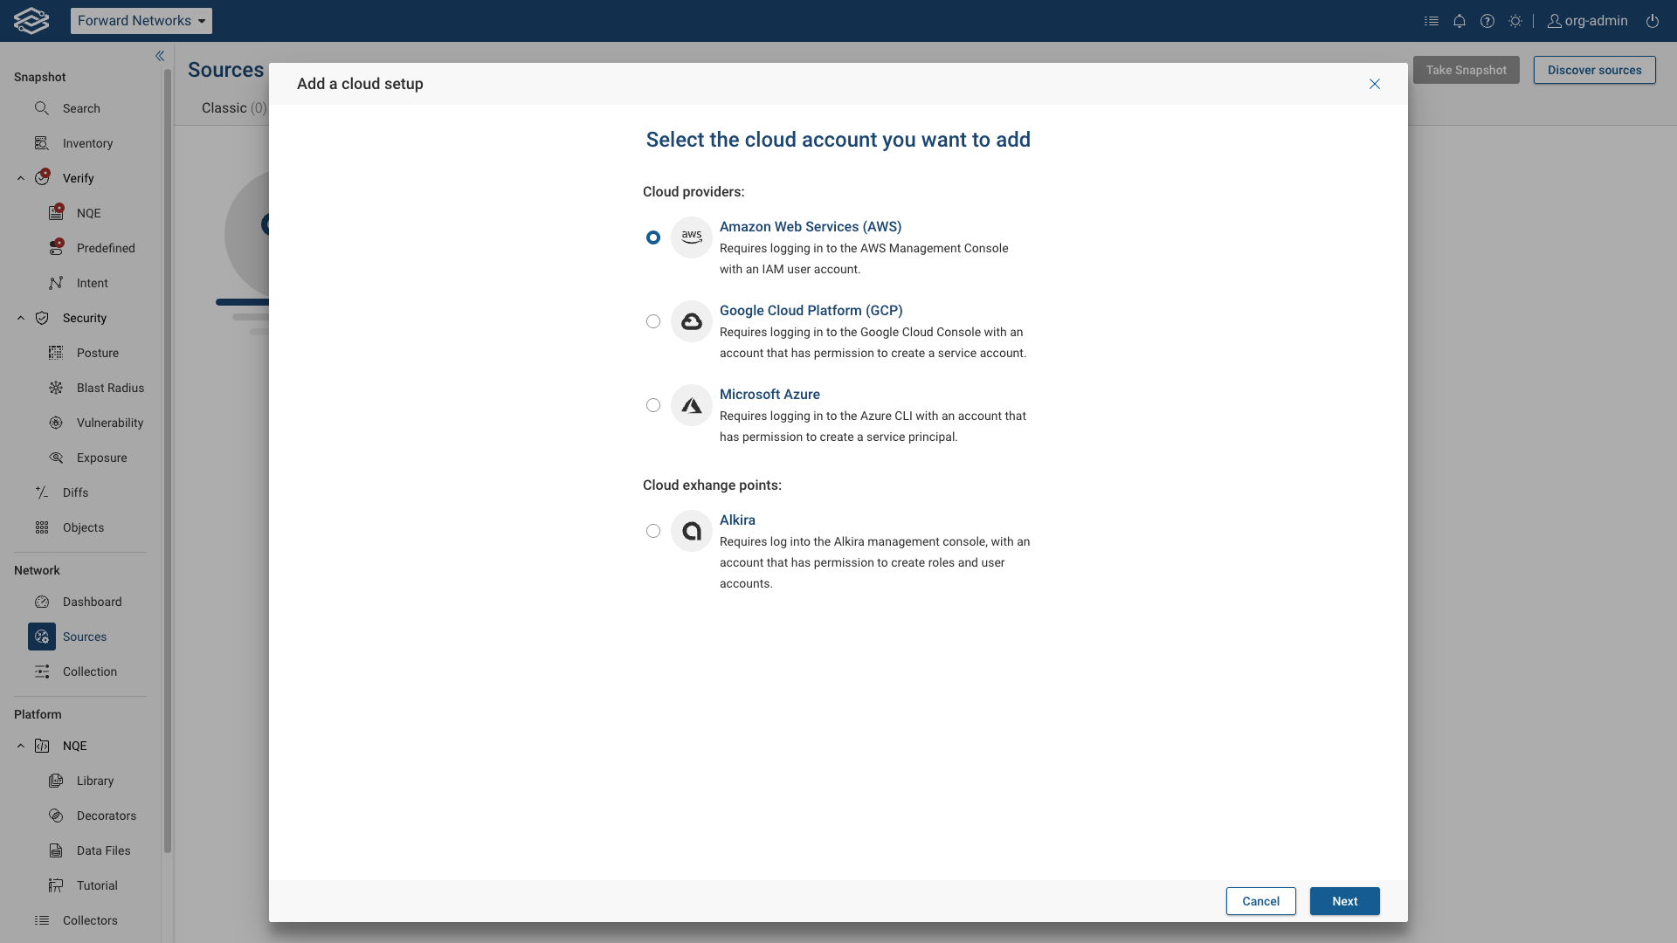The height and width of the screenshot is (943, 1677).
Task: Open the Blast Radius analysis
Action: (108, 387)
